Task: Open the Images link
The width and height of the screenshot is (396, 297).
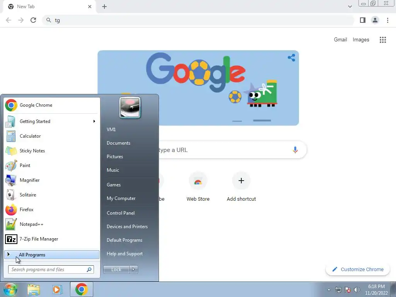Action: (361, 40)
